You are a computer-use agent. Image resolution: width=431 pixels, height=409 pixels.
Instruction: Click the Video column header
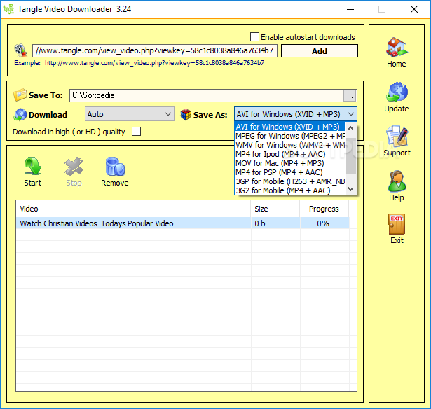pyautogui.click(x=133, y=209)
